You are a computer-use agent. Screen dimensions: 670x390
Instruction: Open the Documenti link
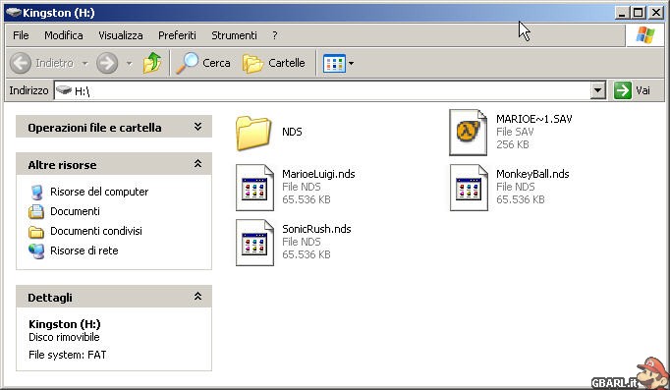point(76,211)
